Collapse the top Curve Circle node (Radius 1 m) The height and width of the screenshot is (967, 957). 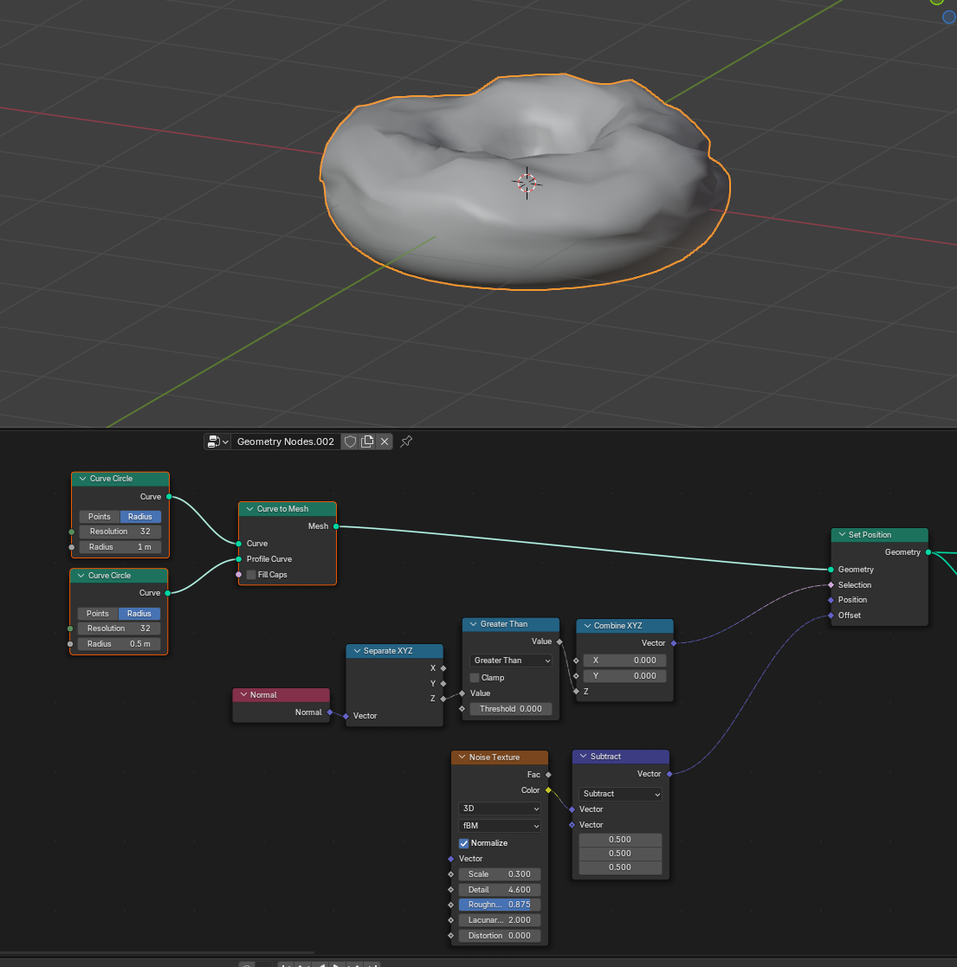pos(82,479)
